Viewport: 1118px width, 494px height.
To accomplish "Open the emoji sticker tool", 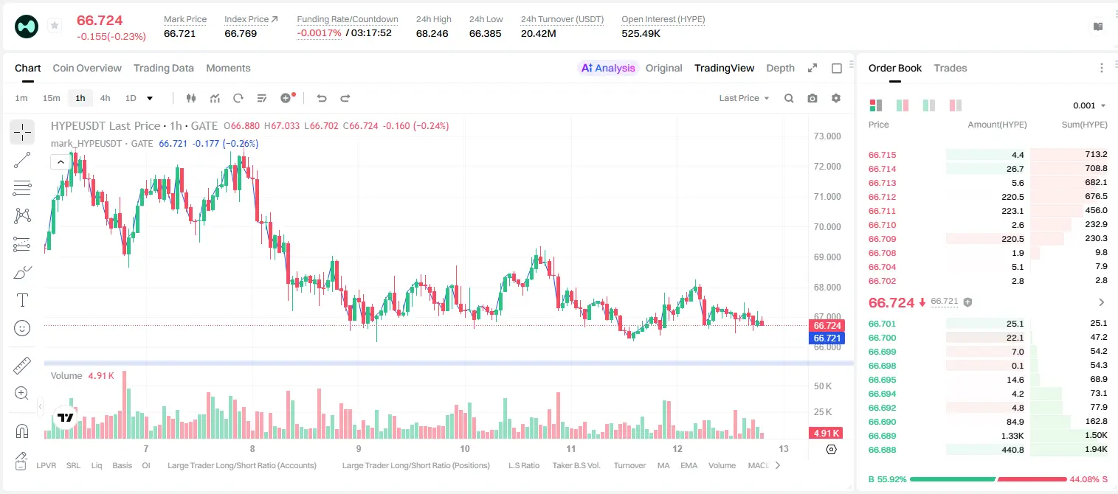I will 22,328.
